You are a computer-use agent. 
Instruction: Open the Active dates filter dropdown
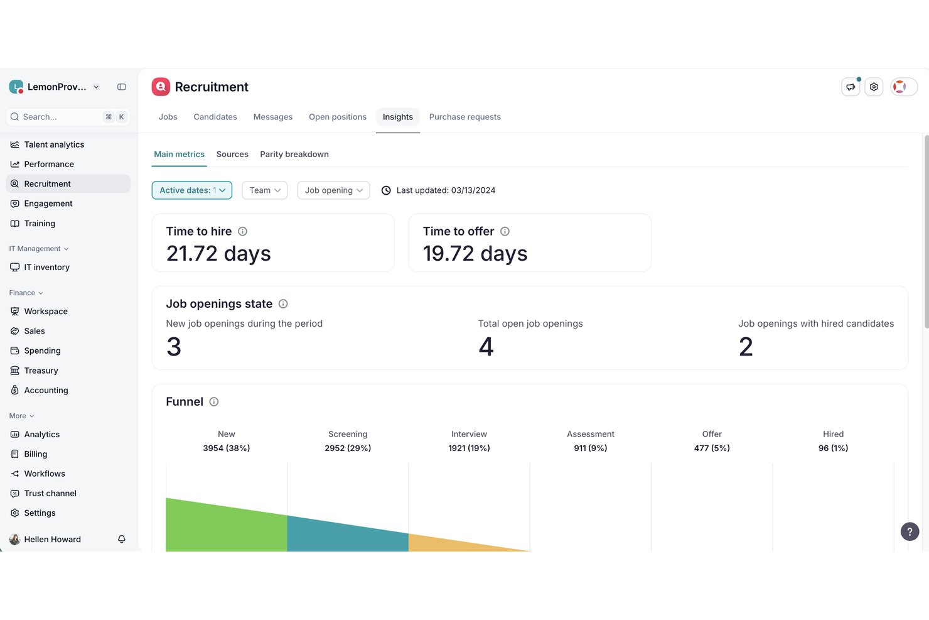192,190
